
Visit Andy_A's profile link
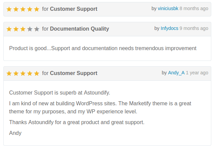176,73
